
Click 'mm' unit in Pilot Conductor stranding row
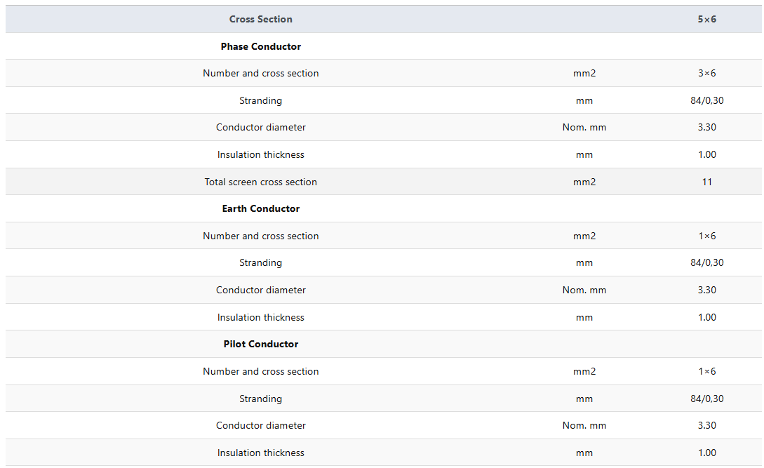(x=584, y=399)
